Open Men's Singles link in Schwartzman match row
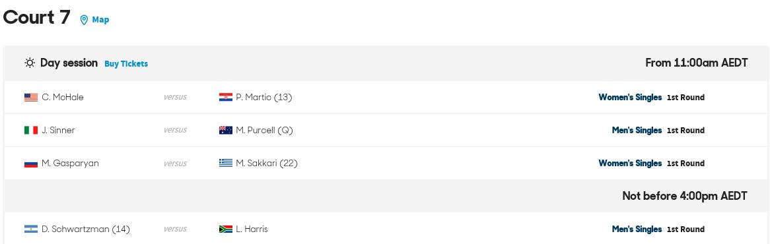The height and width of the screenshot is (244, 770). 637,229
